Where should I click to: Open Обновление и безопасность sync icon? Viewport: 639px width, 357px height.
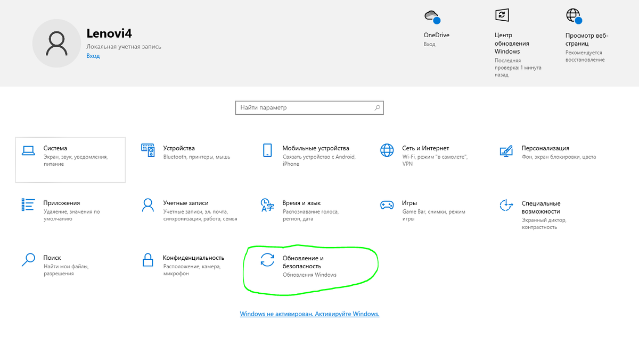(267, 259)
